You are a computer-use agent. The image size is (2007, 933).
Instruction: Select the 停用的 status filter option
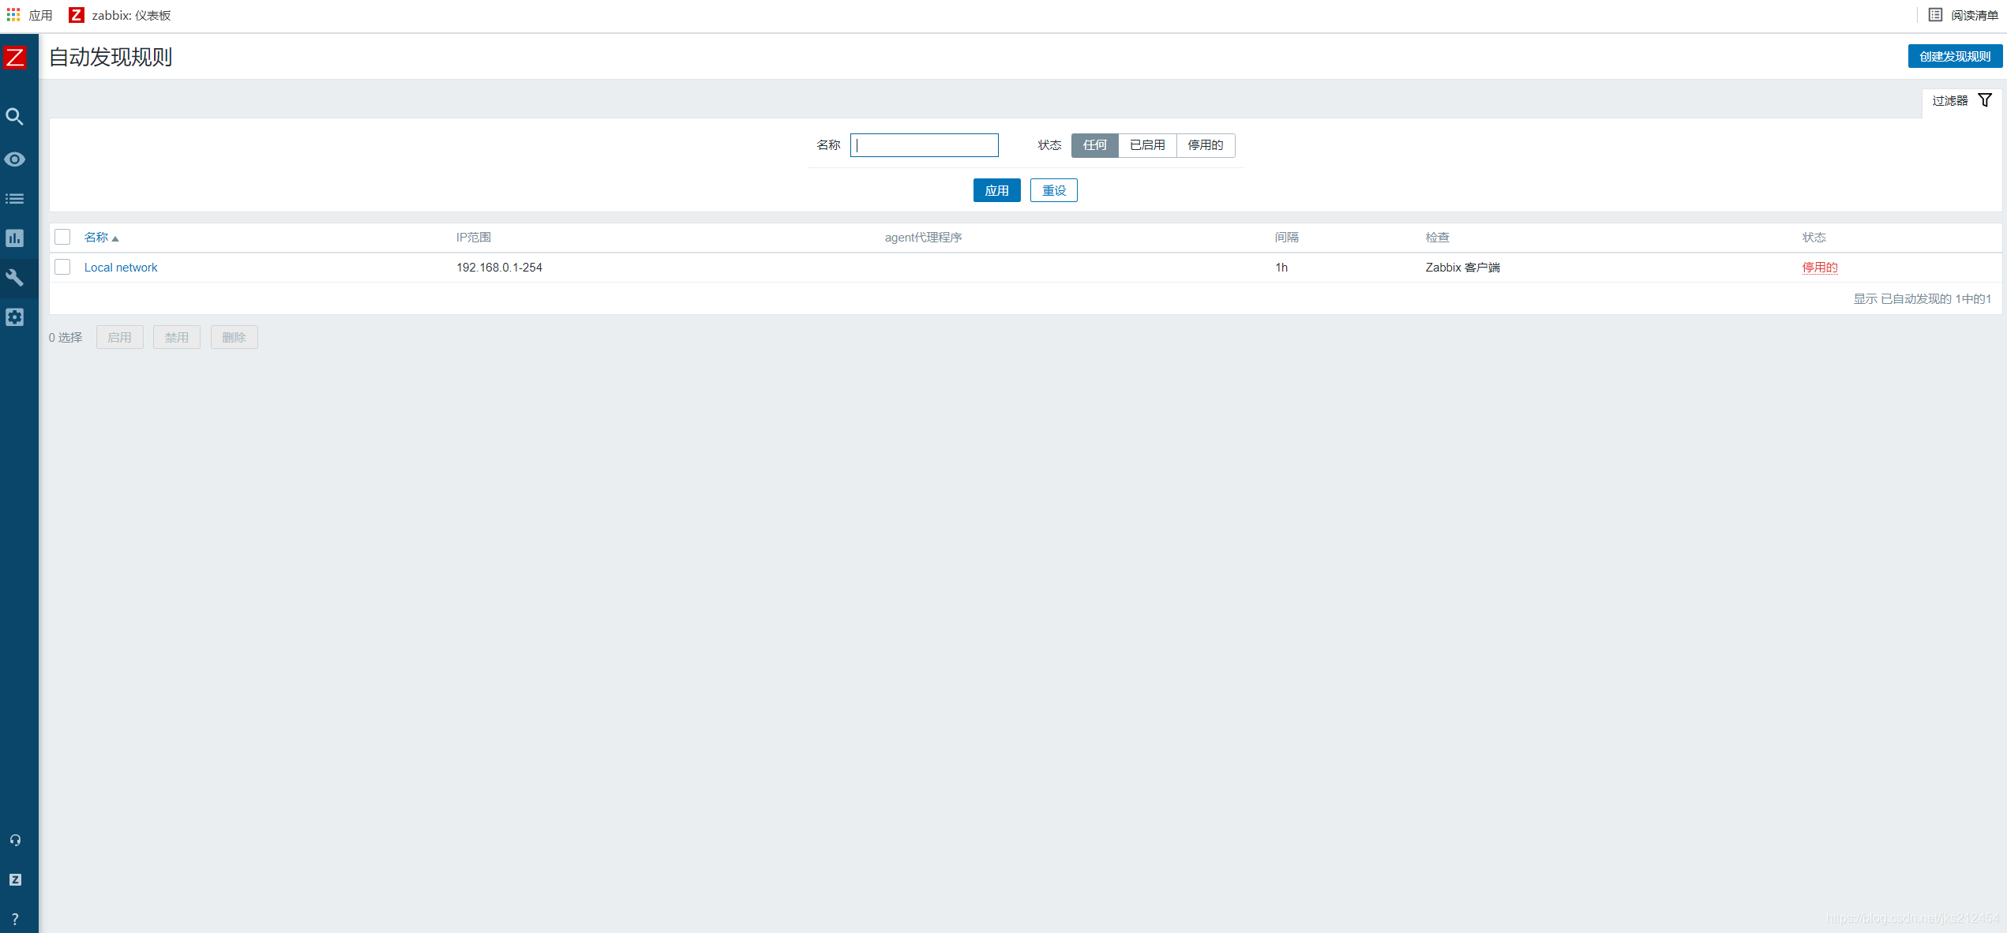1205,145
